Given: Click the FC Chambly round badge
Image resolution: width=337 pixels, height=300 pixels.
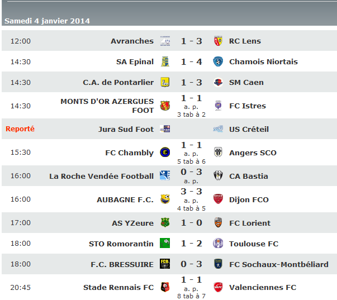Looking at the screenshot, I should (x=165, y=153).
